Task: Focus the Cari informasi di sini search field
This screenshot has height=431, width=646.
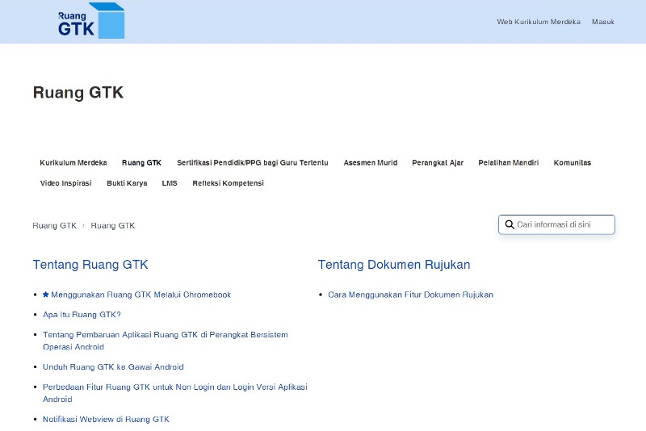Action: coord(556,224)
